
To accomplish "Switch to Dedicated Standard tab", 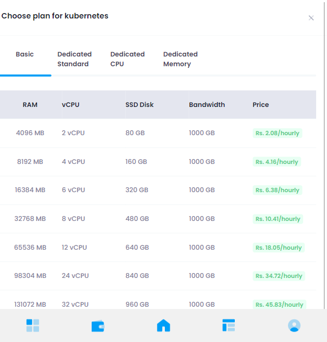I will [74, 59].
